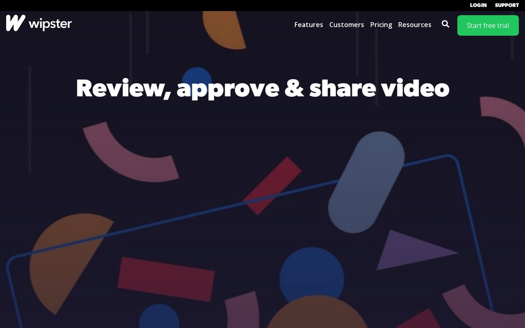This screenshot has height=328, width=525.
Task: Click the Start free trial button
Action: coord(488,25)
